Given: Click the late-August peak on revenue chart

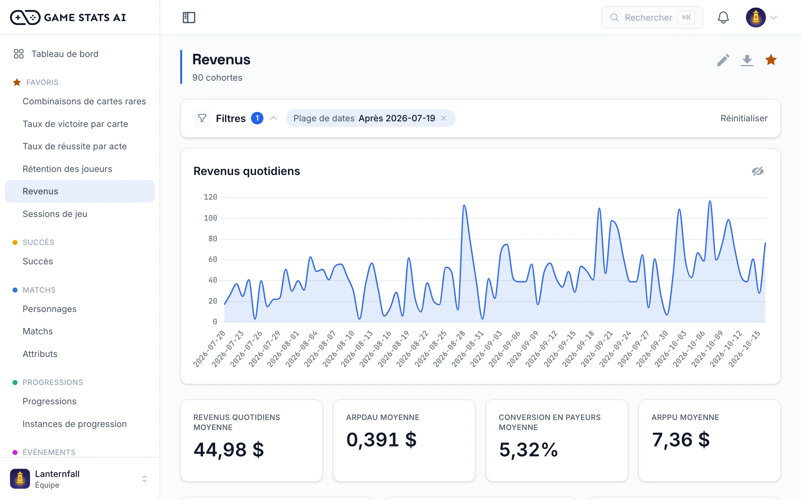Looking at the screenshot, I should point(464,206).
